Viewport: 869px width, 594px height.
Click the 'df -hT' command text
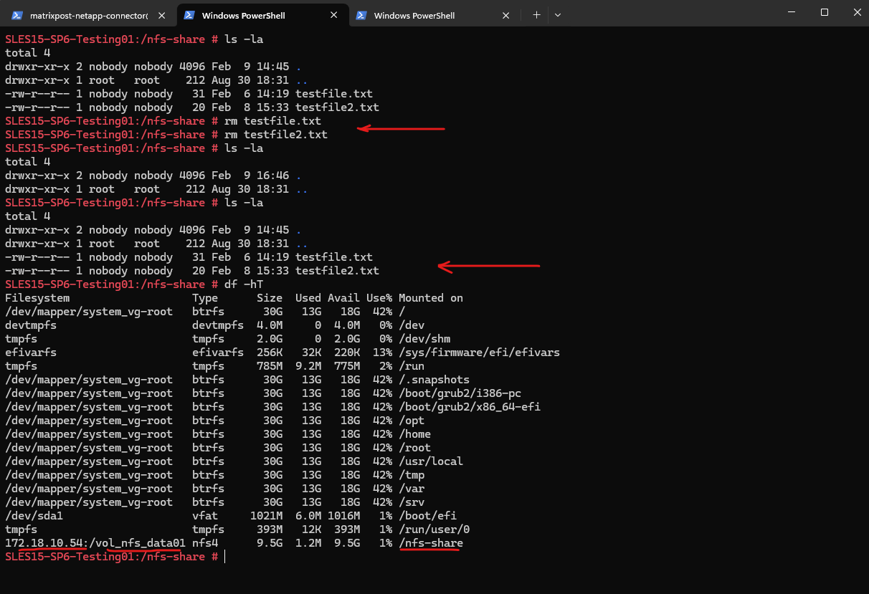click(243, 284)
